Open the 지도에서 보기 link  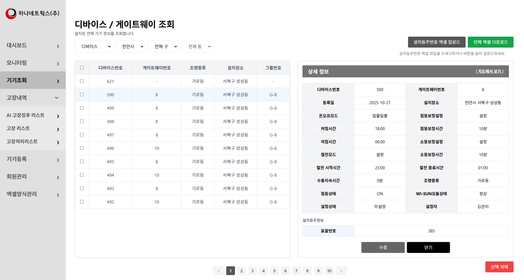(489, 71)
